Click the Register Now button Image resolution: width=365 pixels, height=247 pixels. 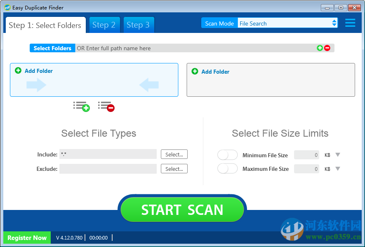click(x=26, y=238)
